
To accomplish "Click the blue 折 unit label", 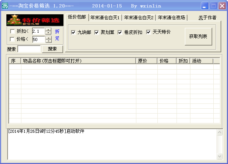I will (57, 31).
